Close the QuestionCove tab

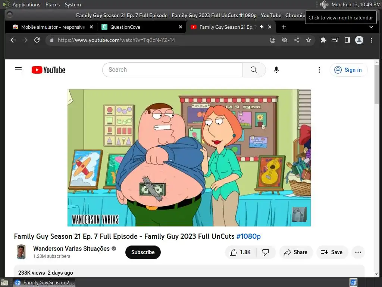[181, 27]
